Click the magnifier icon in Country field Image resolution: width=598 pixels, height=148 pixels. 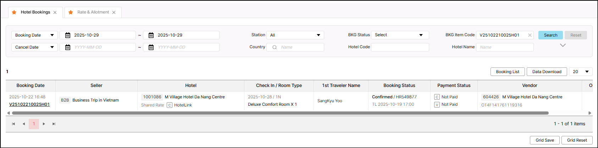274,47
